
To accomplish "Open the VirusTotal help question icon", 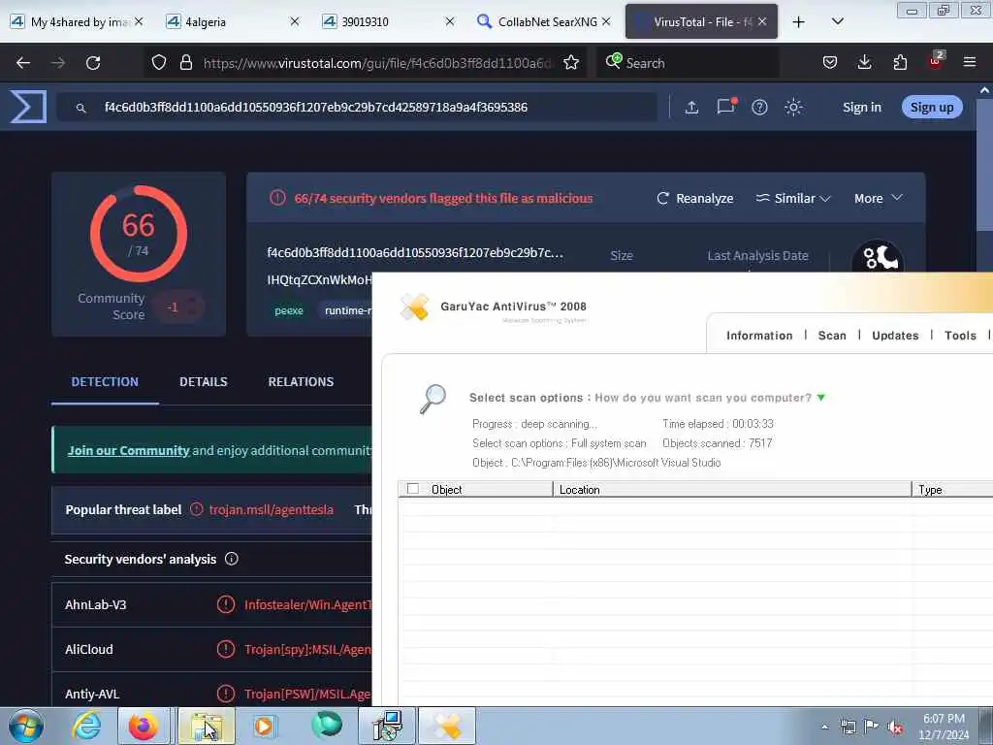I will (x=759, y=107).
